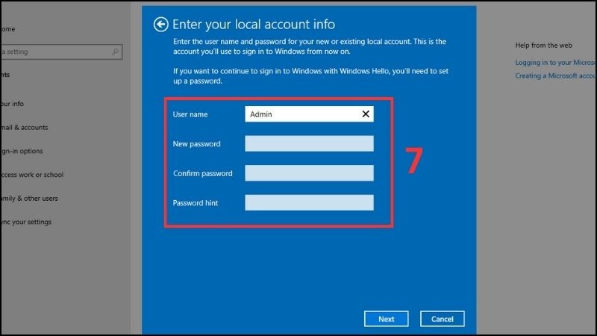
Task: Open Creating a Microsoft account link
Action: 556,76
